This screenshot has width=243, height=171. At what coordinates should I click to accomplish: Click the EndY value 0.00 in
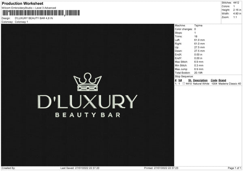tap(198, 58)
